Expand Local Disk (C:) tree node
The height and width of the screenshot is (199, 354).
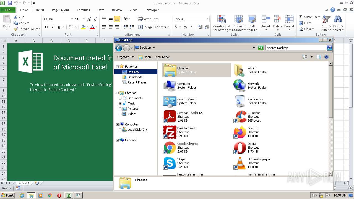[x=120, y=130]
